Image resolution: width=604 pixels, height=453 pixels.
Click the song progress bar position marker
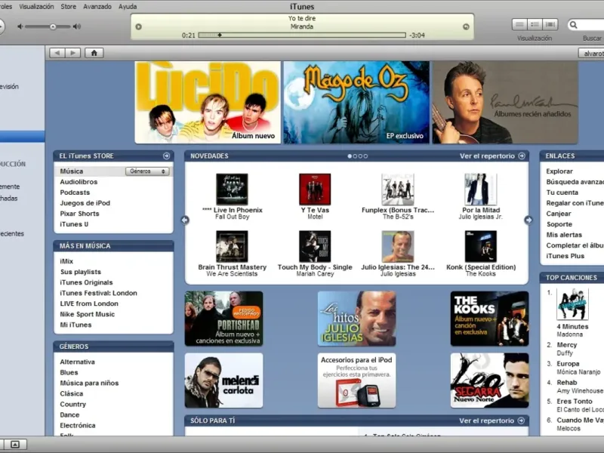pos(220,35)
